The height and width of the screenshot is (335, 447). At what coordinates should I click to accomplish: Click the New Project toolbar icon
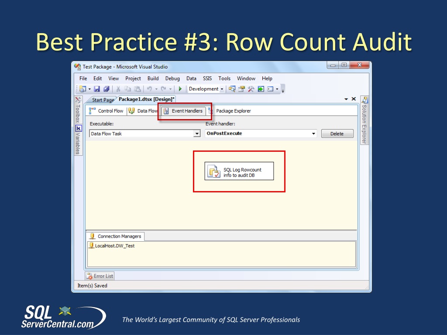[x=83, y=89]
